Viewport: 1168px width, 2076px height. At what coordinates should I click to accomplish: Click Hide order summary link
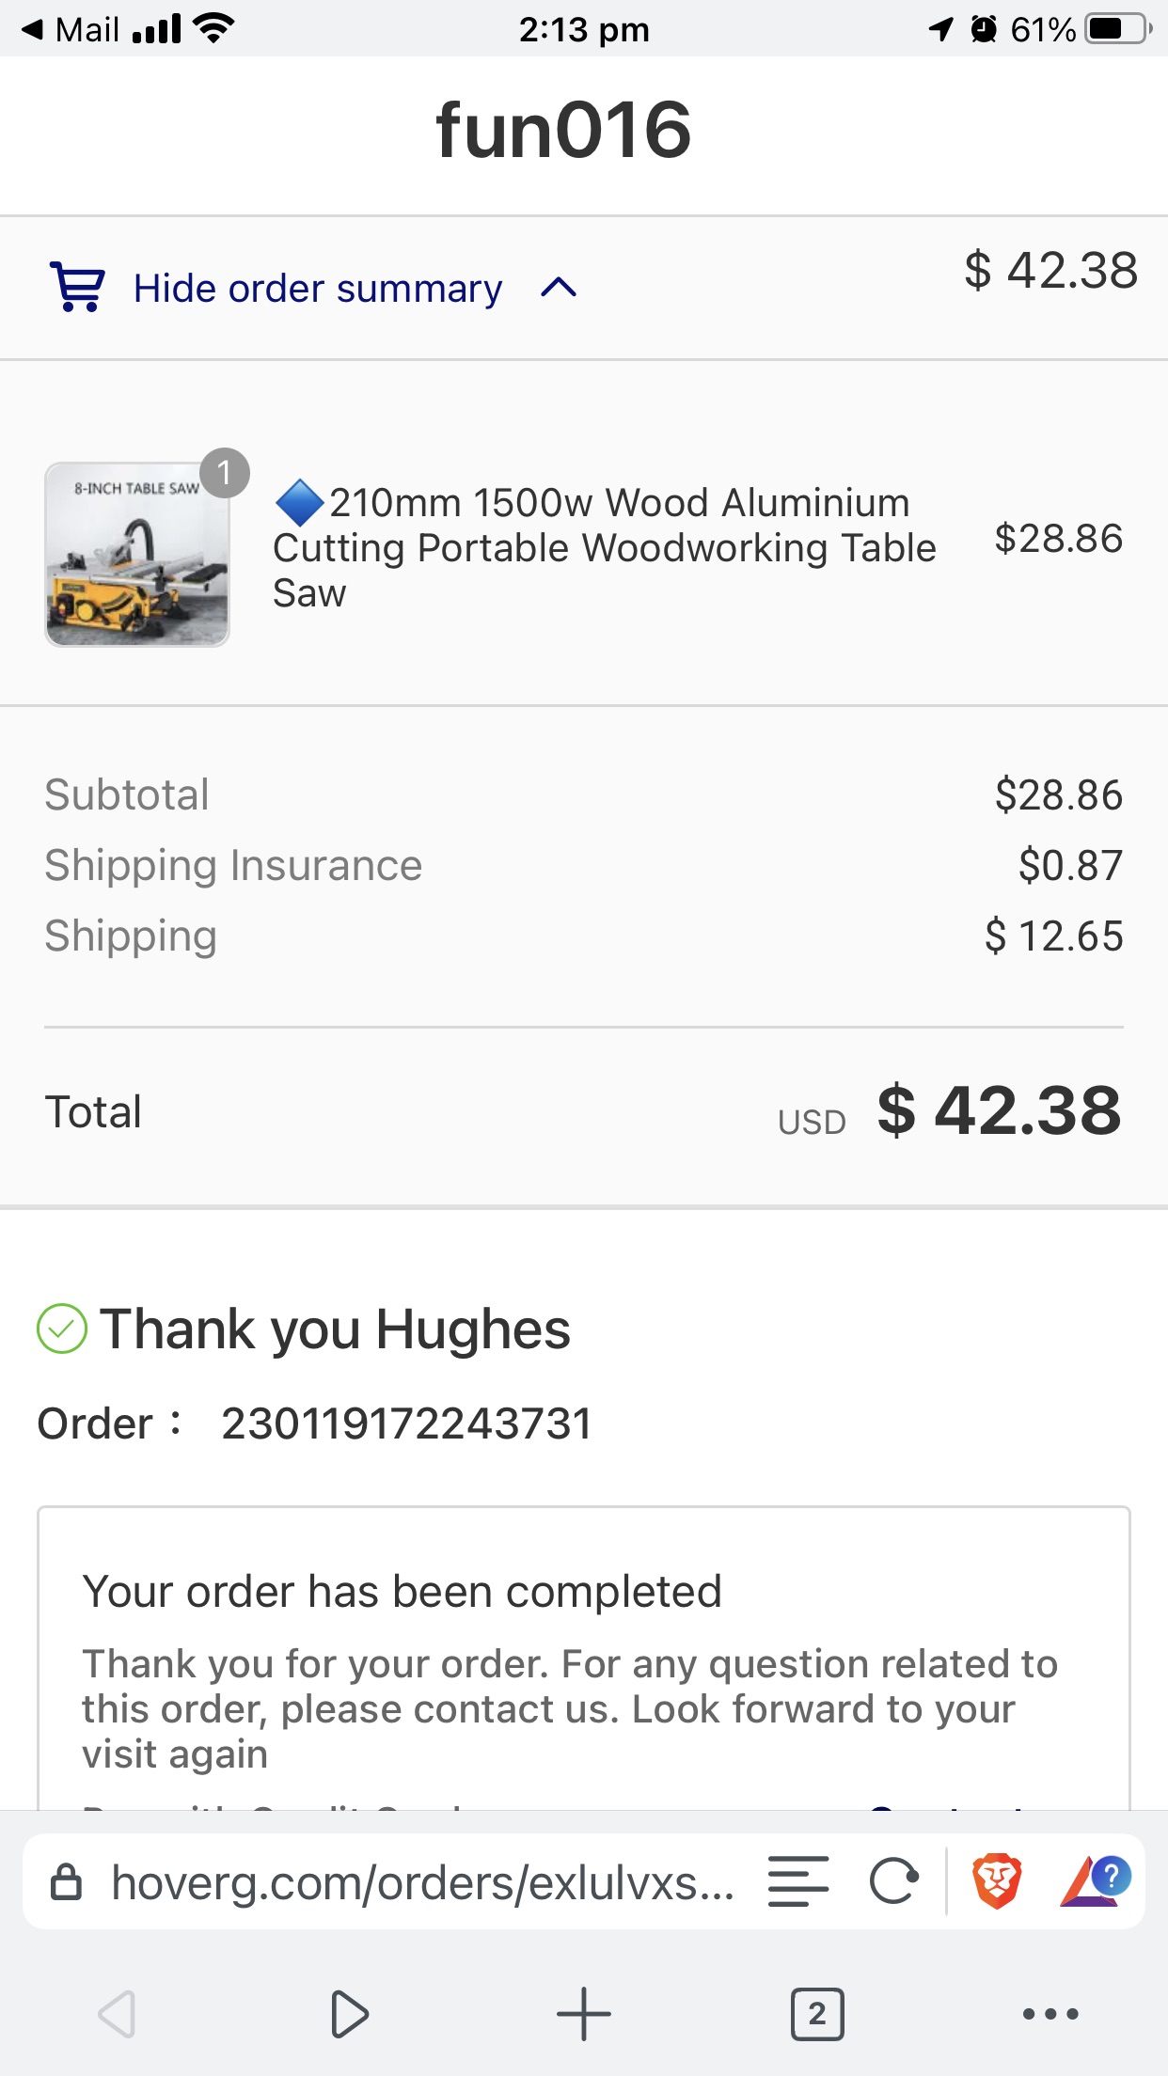pyautogui.click(x=318, y=289)
